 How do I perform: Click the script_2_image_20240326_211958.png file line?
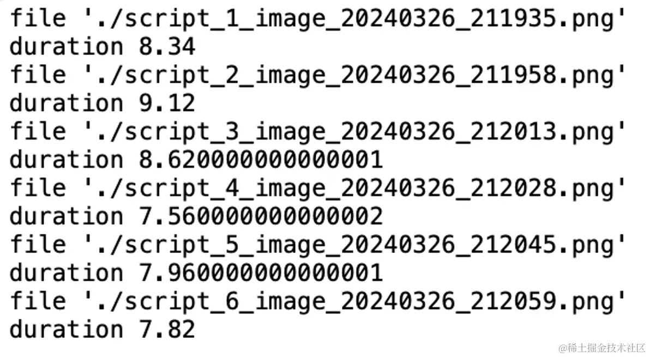point(318,76)
